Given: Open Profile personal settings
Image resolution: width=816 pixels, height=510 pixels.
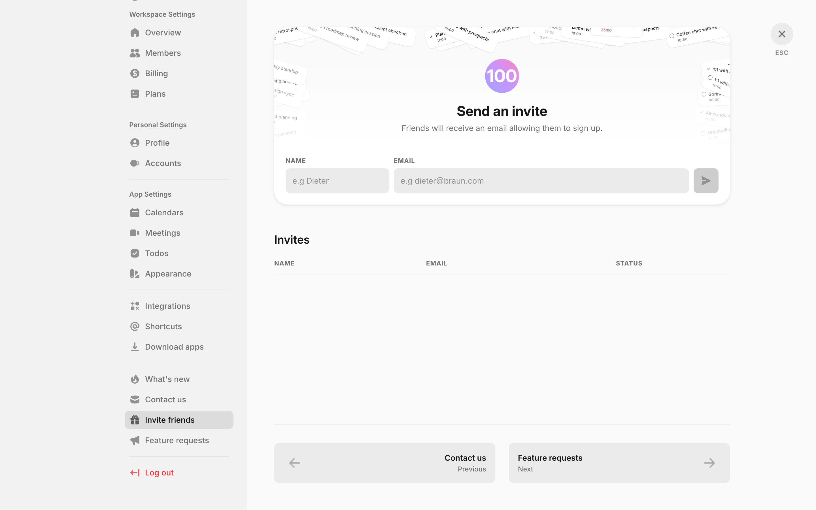Looking at the screenshot, I should (179, 143).
